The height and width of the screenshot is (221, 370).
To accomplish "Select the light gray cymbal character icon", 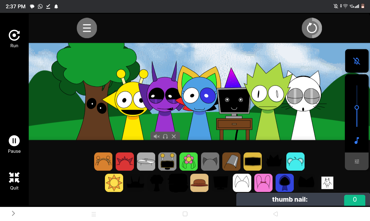I will click(146, 162).
